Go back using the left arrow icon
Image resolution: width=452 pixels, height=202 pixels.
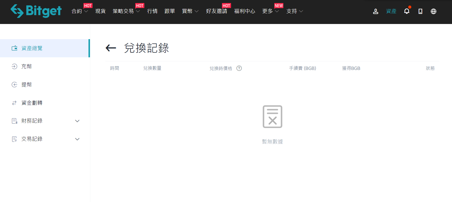[111, 48]
